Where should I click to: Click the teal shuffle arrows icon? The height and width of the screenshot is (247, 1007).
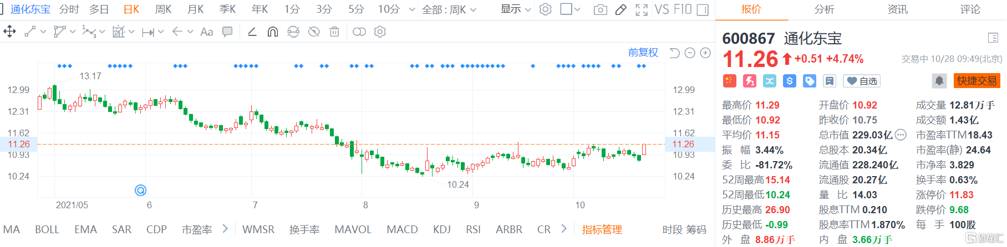tap(770, 81)
